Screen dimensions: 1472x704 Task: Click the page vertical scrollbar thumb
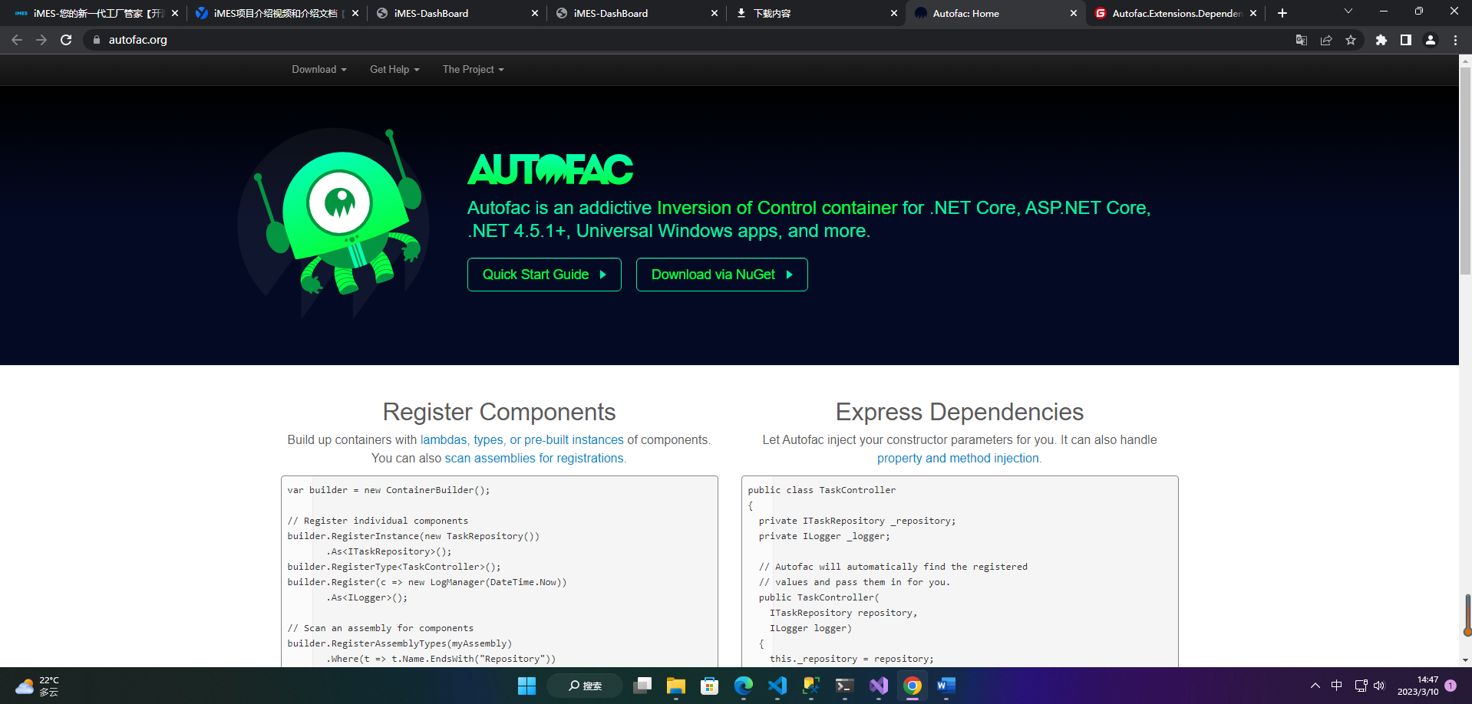pos(1465,171)
